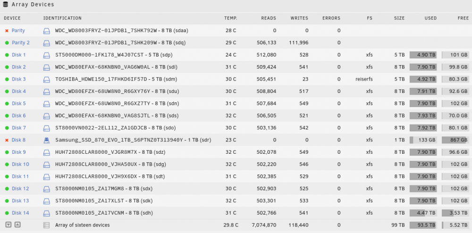Collapse rows with the down-arrow toggle button
Image resolution: width=472 pixels, height=233 pixels.
coord(8,225)
